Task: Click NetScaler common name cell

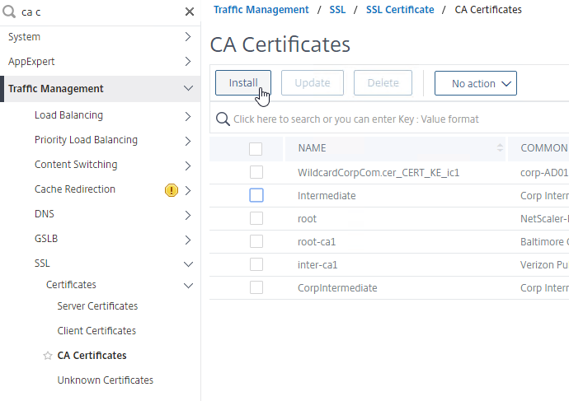Action: pos(544,219)
